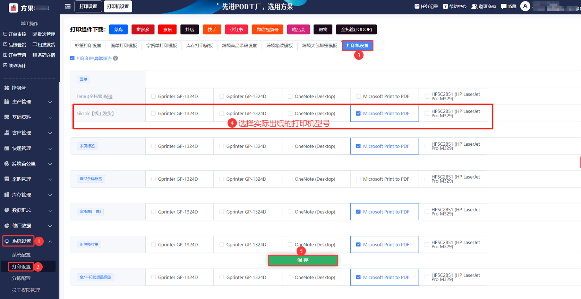Image resolution: width=581 pixels, height=299 pixels.
Task: Download the 快手 print component
Action: (212, 29)
